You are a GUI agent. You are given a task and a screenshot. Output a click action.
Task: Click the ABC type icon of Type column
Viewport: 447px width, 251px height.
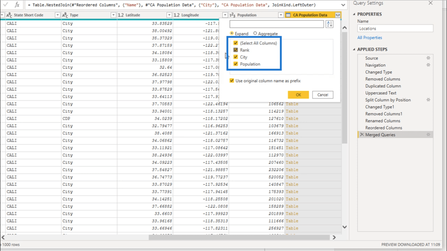[x=65, y=15]
